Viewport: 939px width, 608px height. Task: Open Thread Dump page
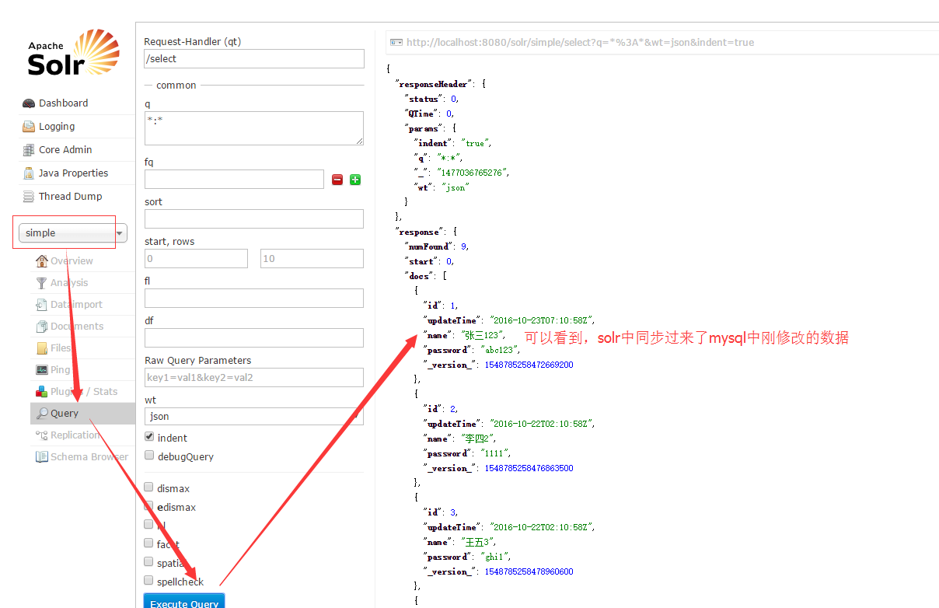click(71, 196)
